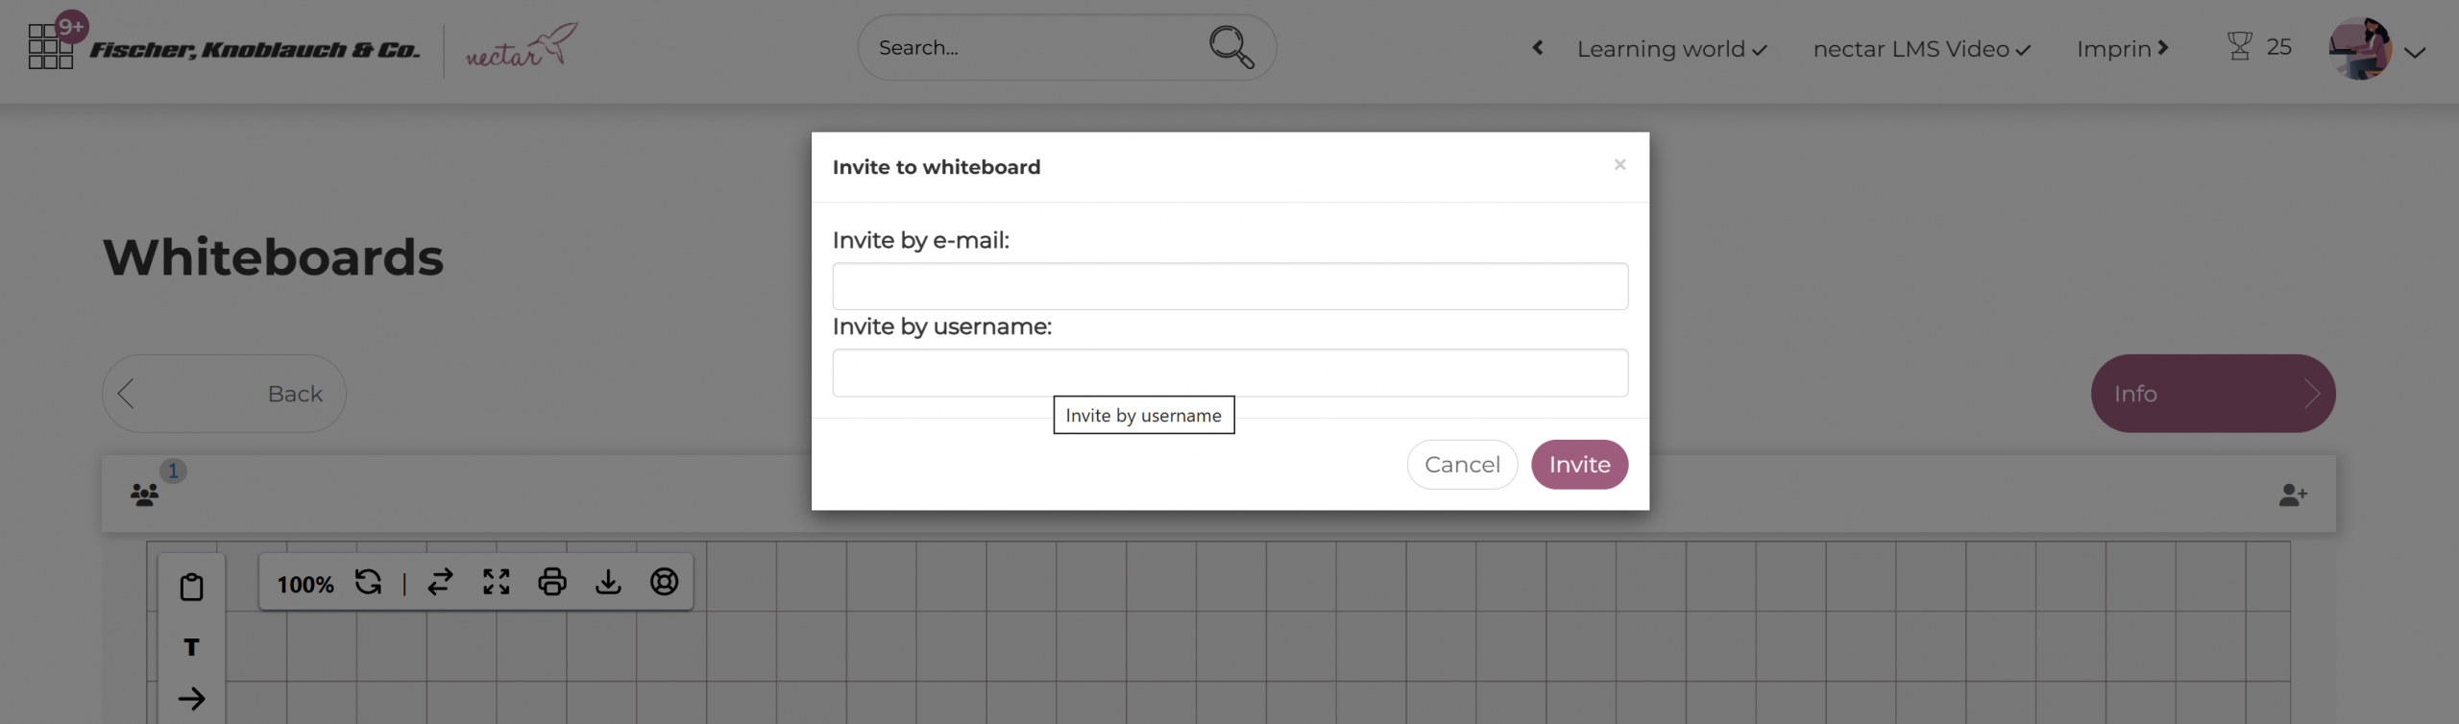The height and width of the screenshot is (724, 2459).
Task: Open the lifebuoy help icon
Action: (x=664, y=582)
